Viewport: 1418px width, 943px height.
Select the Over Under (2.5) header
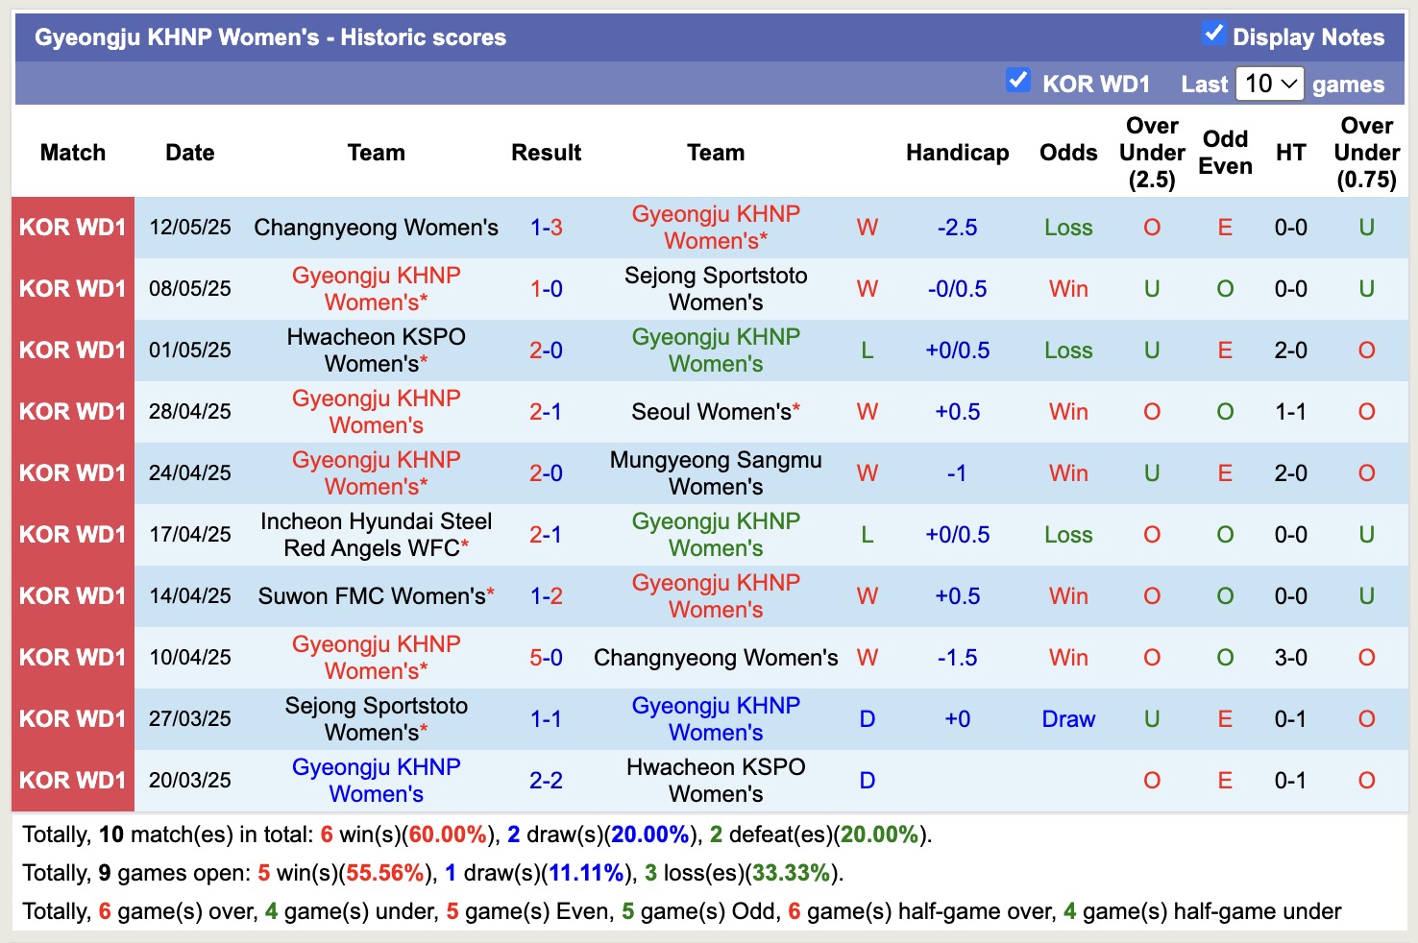click(1151, 152)
